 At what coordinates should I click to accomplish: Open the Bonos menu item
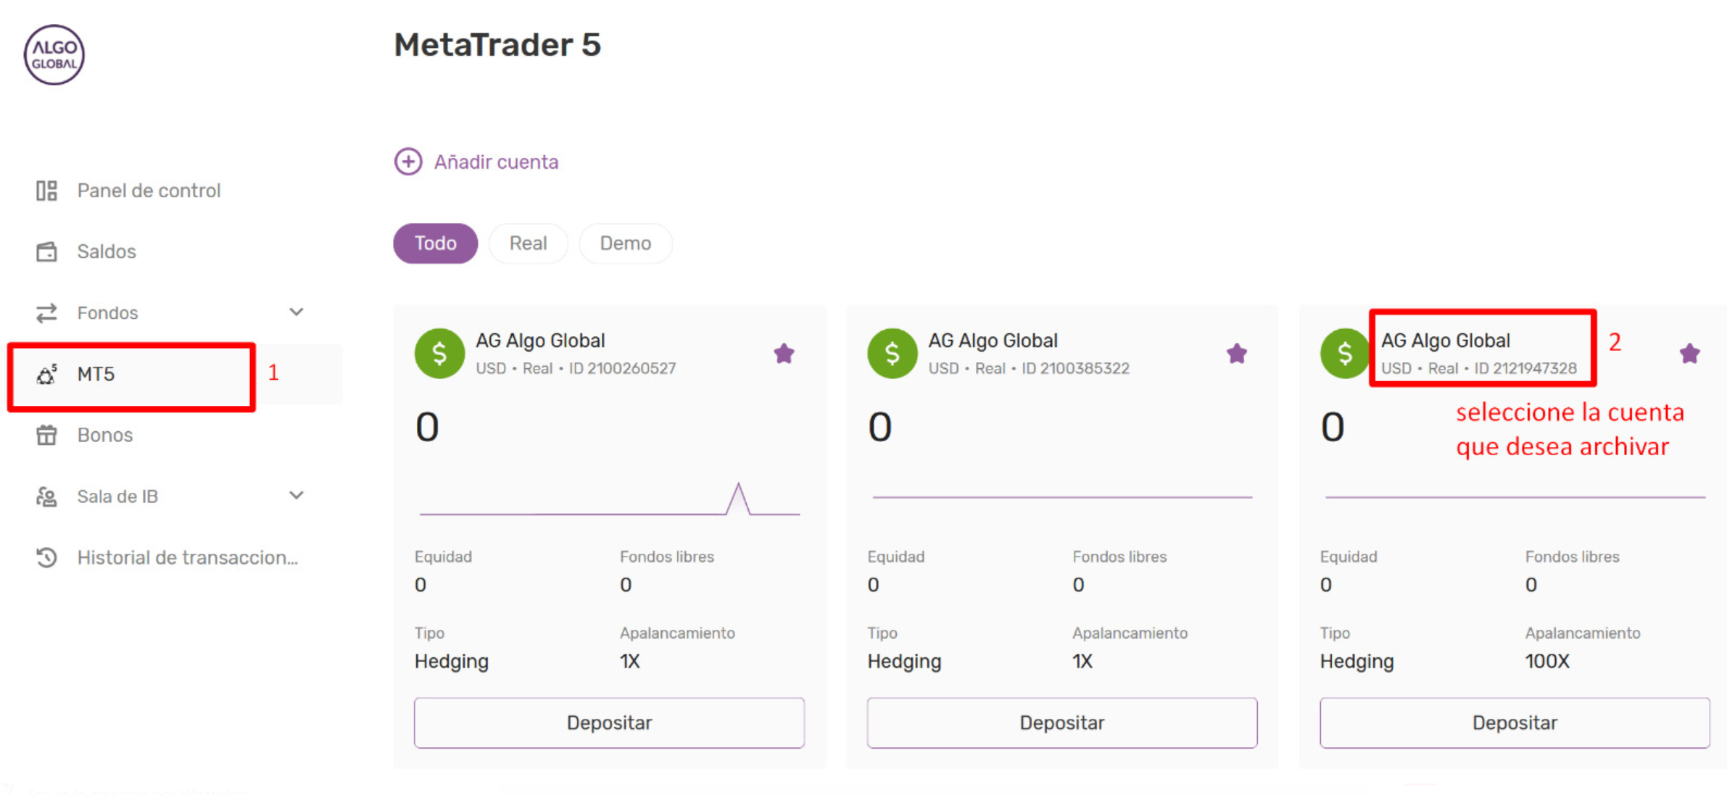point(105,436)
